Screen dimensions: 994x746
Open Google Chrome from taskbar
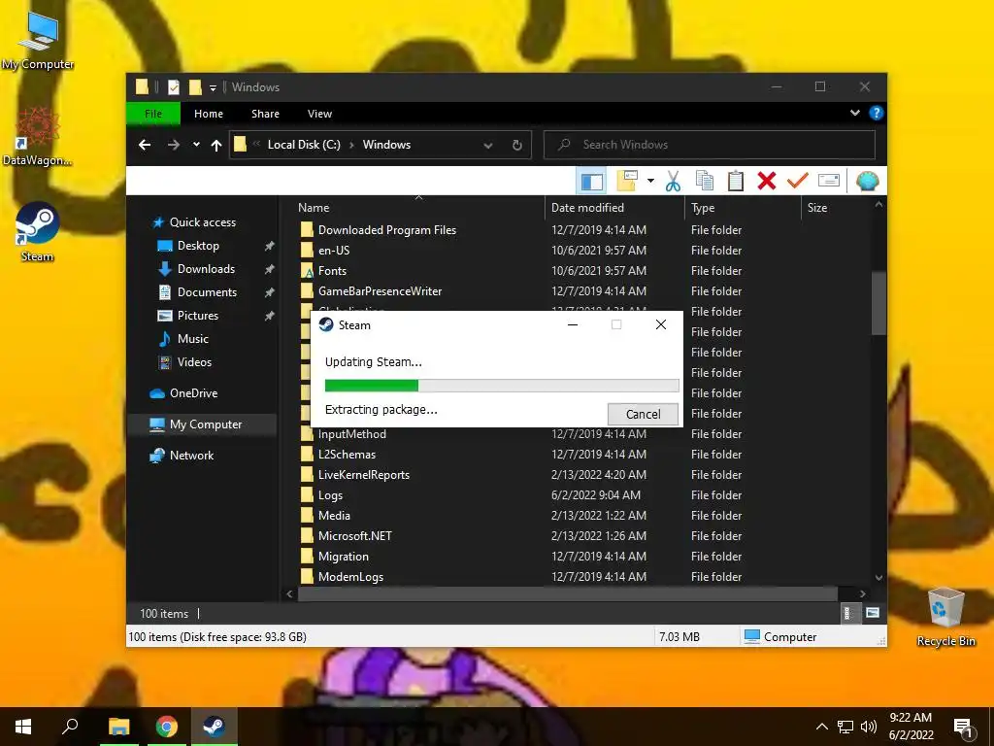[167, 727]
